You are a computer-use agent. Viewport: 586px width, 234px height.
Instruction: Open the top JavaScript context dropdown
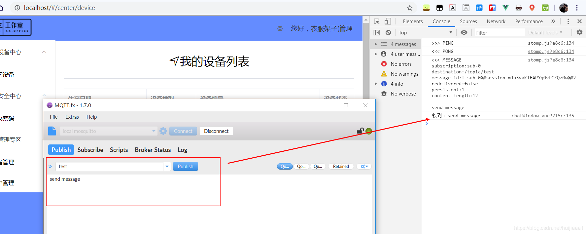point(426,33)
